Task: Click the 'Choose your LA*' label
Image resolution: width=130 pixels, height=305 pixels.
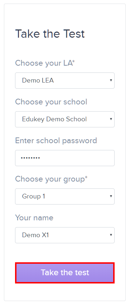Action: click(x=45, y=63)
